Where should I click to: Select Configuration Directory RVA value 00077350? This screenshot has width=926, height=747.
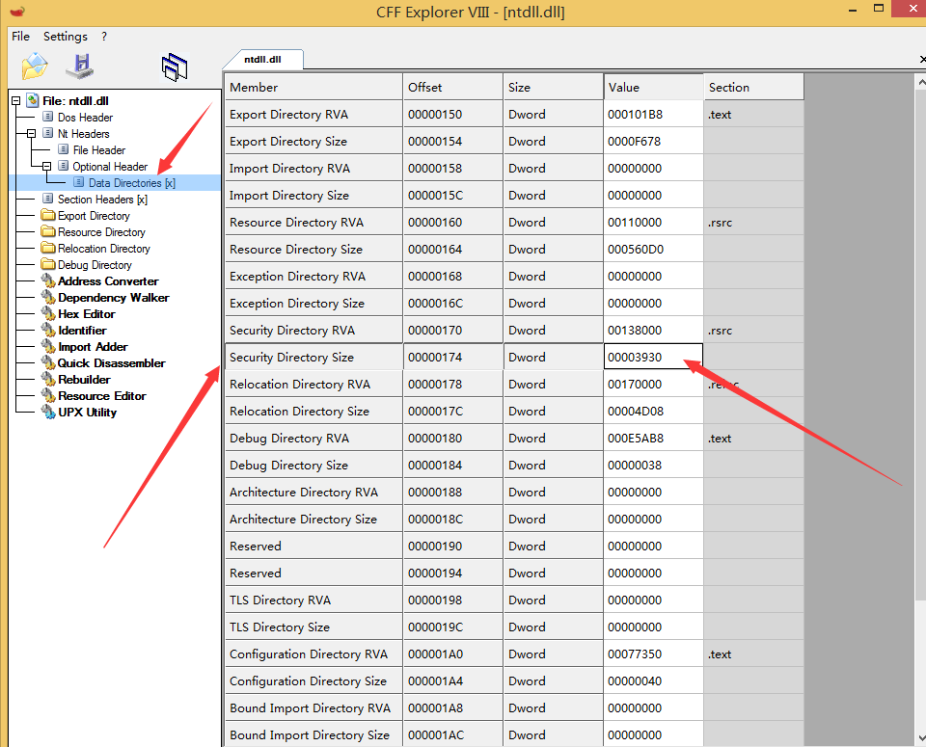[x=653, y=654]
